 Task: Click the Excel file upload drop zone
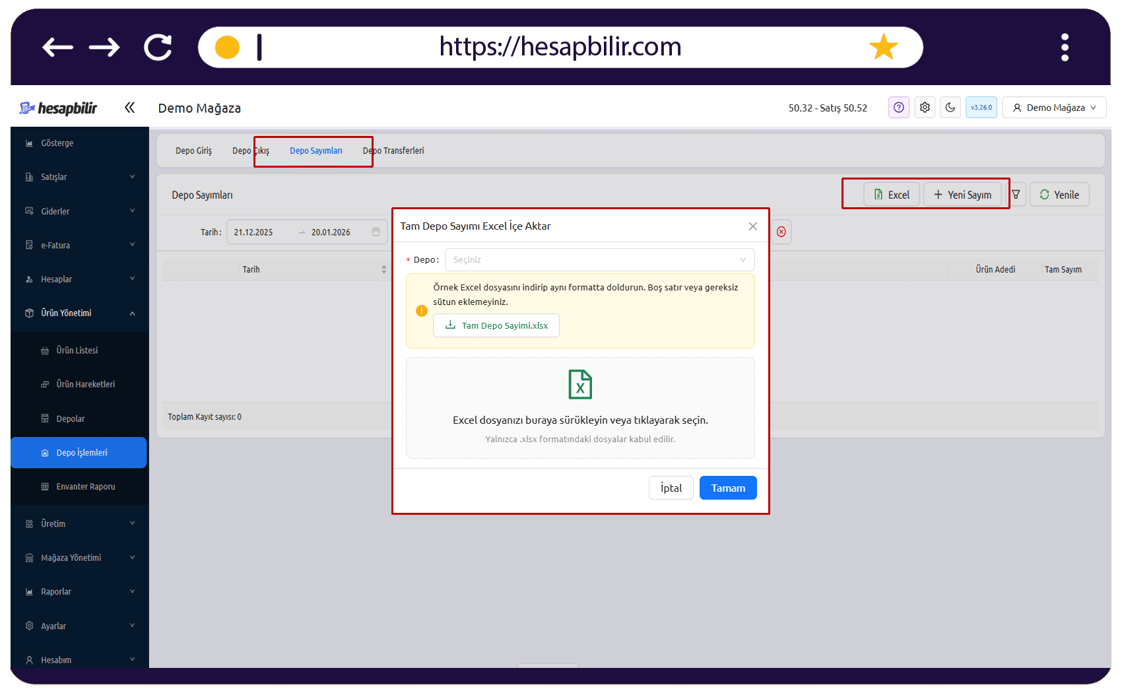click(580, 408)
